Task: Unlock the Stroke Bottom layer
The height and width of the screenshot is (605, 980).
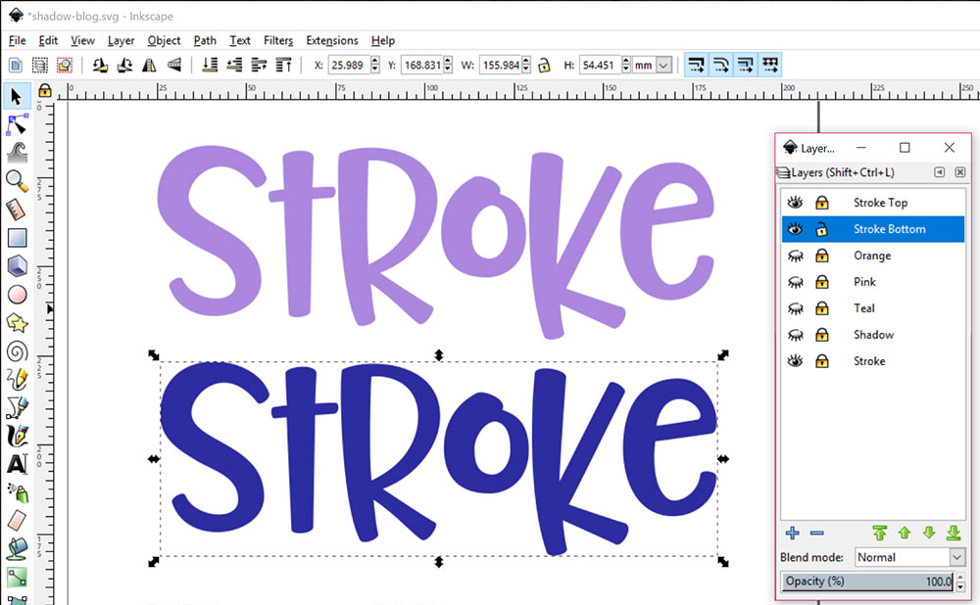Action: pyautogui.click(x=820, y=229)
